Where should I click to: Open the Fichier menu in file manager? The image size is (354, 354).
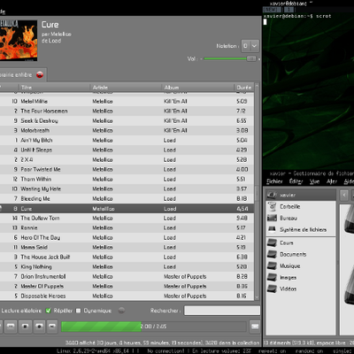(274, 181)
